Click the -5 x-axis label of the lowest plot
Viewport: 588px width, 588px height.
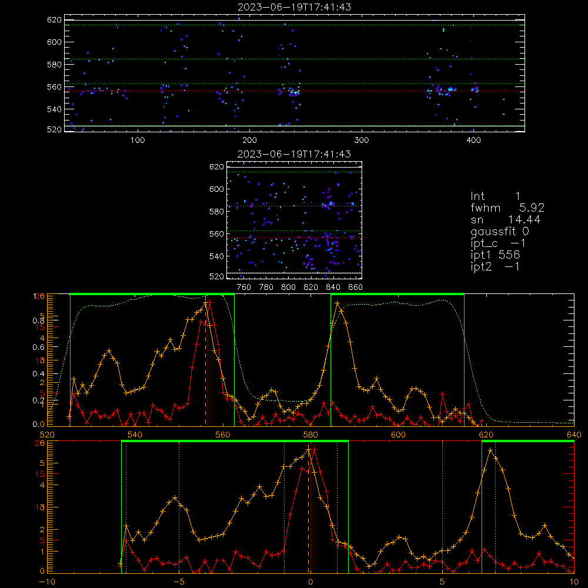[x=179, y=582]
